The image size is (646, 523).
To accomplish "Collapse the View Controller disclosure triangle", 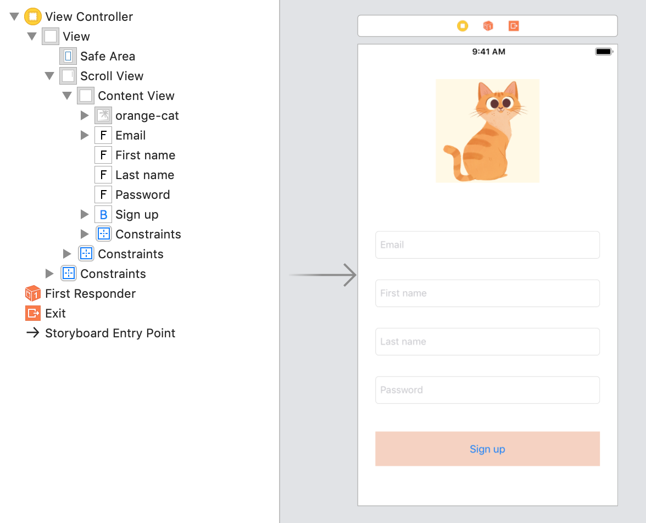I will tap(14, 16).
